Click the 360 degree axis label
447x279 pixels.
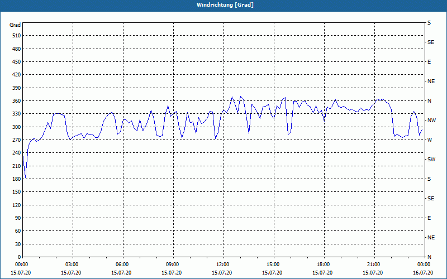coord(17,101)
